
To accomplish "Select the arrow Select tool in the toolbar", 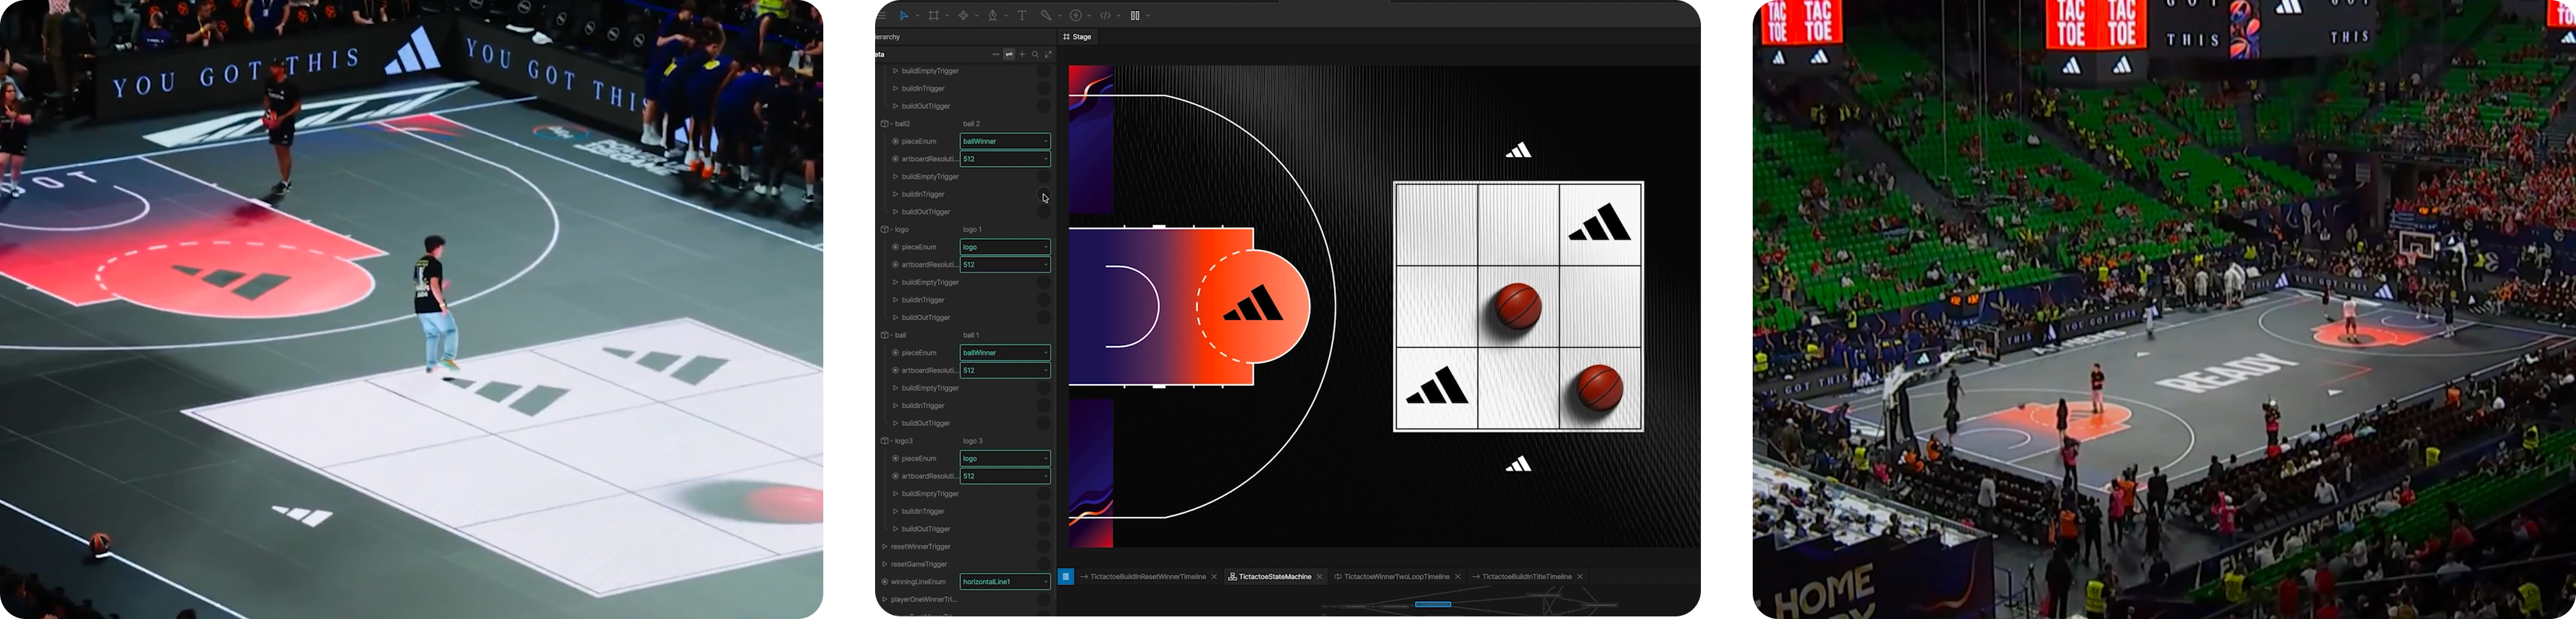I will click(904, 16).
